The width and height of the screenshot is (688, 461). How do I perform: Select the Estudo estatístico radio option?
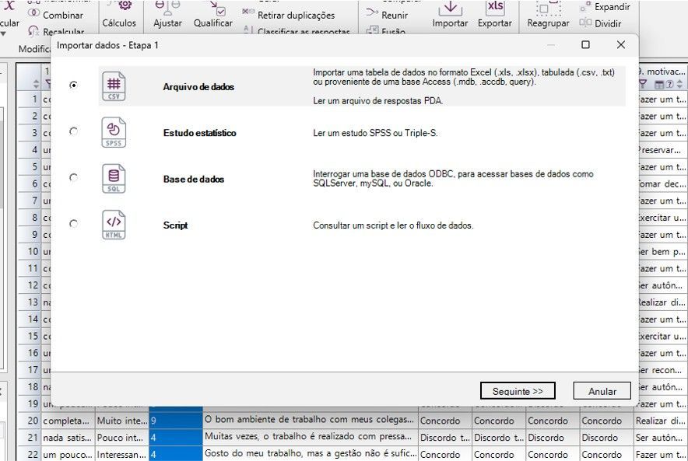(74, 131)
